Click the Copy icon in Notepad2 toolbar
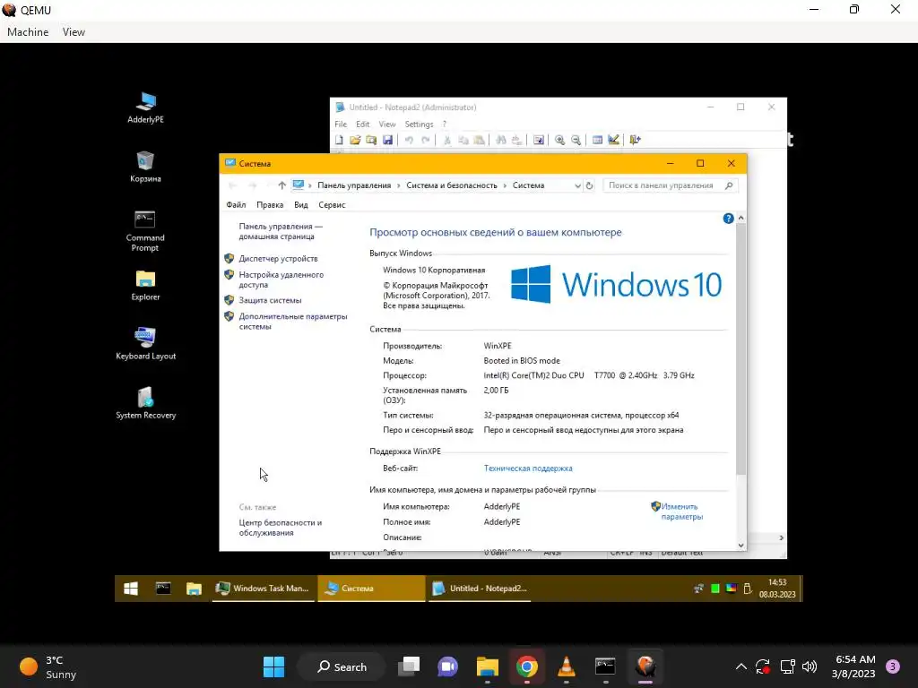Screen dimensions: 918x688 (x=463, y=140)
